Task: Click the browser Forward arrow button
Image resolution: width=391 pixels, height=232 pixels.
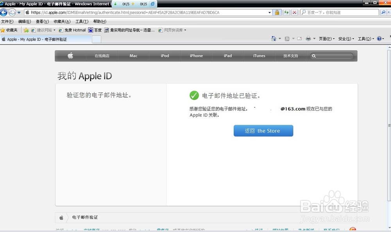Action: (12, 12)
